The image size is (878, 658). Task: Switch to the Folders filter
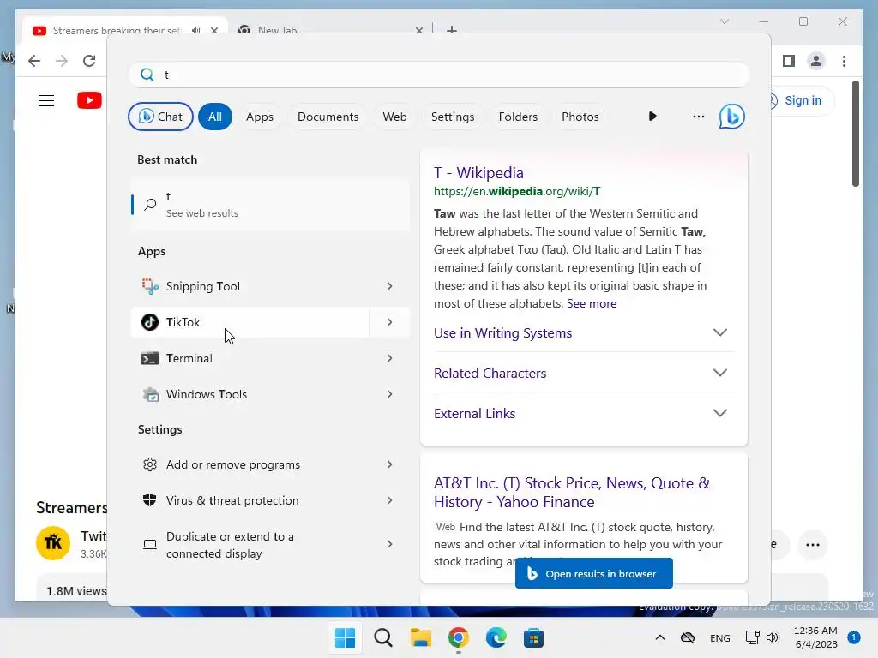pyautogui.click(x=518, y=117)
